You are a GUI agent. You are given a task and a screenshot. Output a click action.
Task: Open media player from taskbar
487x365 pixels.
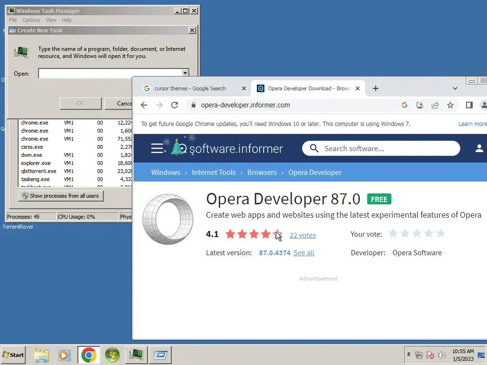tap(65, 355)
